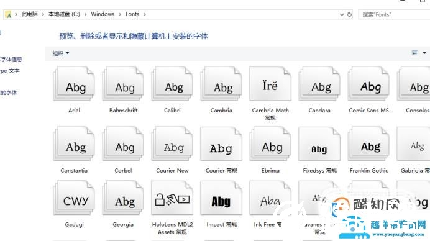Click Fonts in the breadcrumb path
The image size is (430, 241).
[132, 14]
